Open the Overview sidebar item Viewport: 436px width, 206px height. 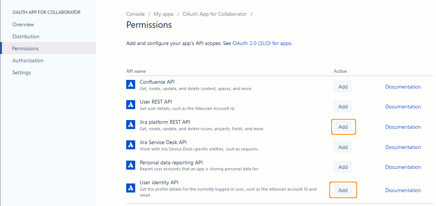(23, 24)
